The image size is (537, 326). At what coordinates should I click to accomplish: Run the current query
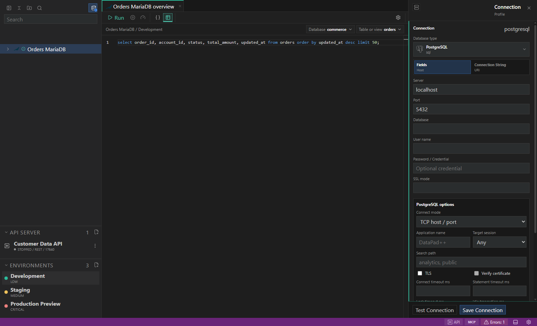(116, 18)
